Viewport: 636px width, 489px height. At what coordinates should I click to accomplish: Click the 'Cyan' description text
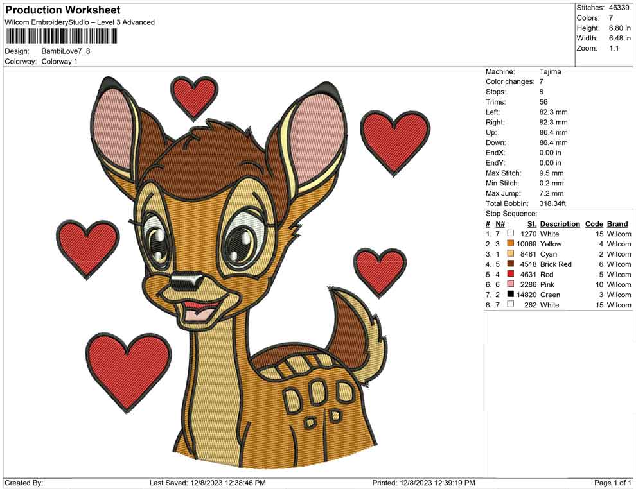click(x=549, y=254)
